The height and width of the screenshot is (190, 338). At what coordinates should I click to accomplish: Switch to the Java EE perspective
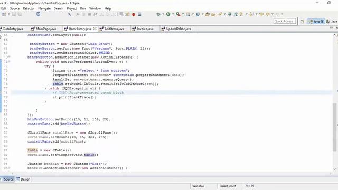(x=316, y=21)
